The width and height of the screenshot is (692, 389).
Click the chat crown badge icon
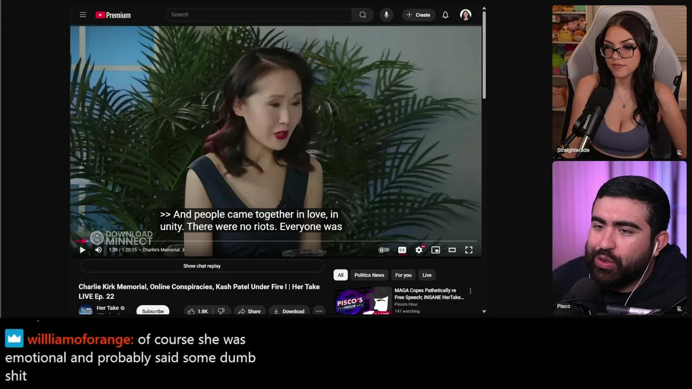point(15,338)
